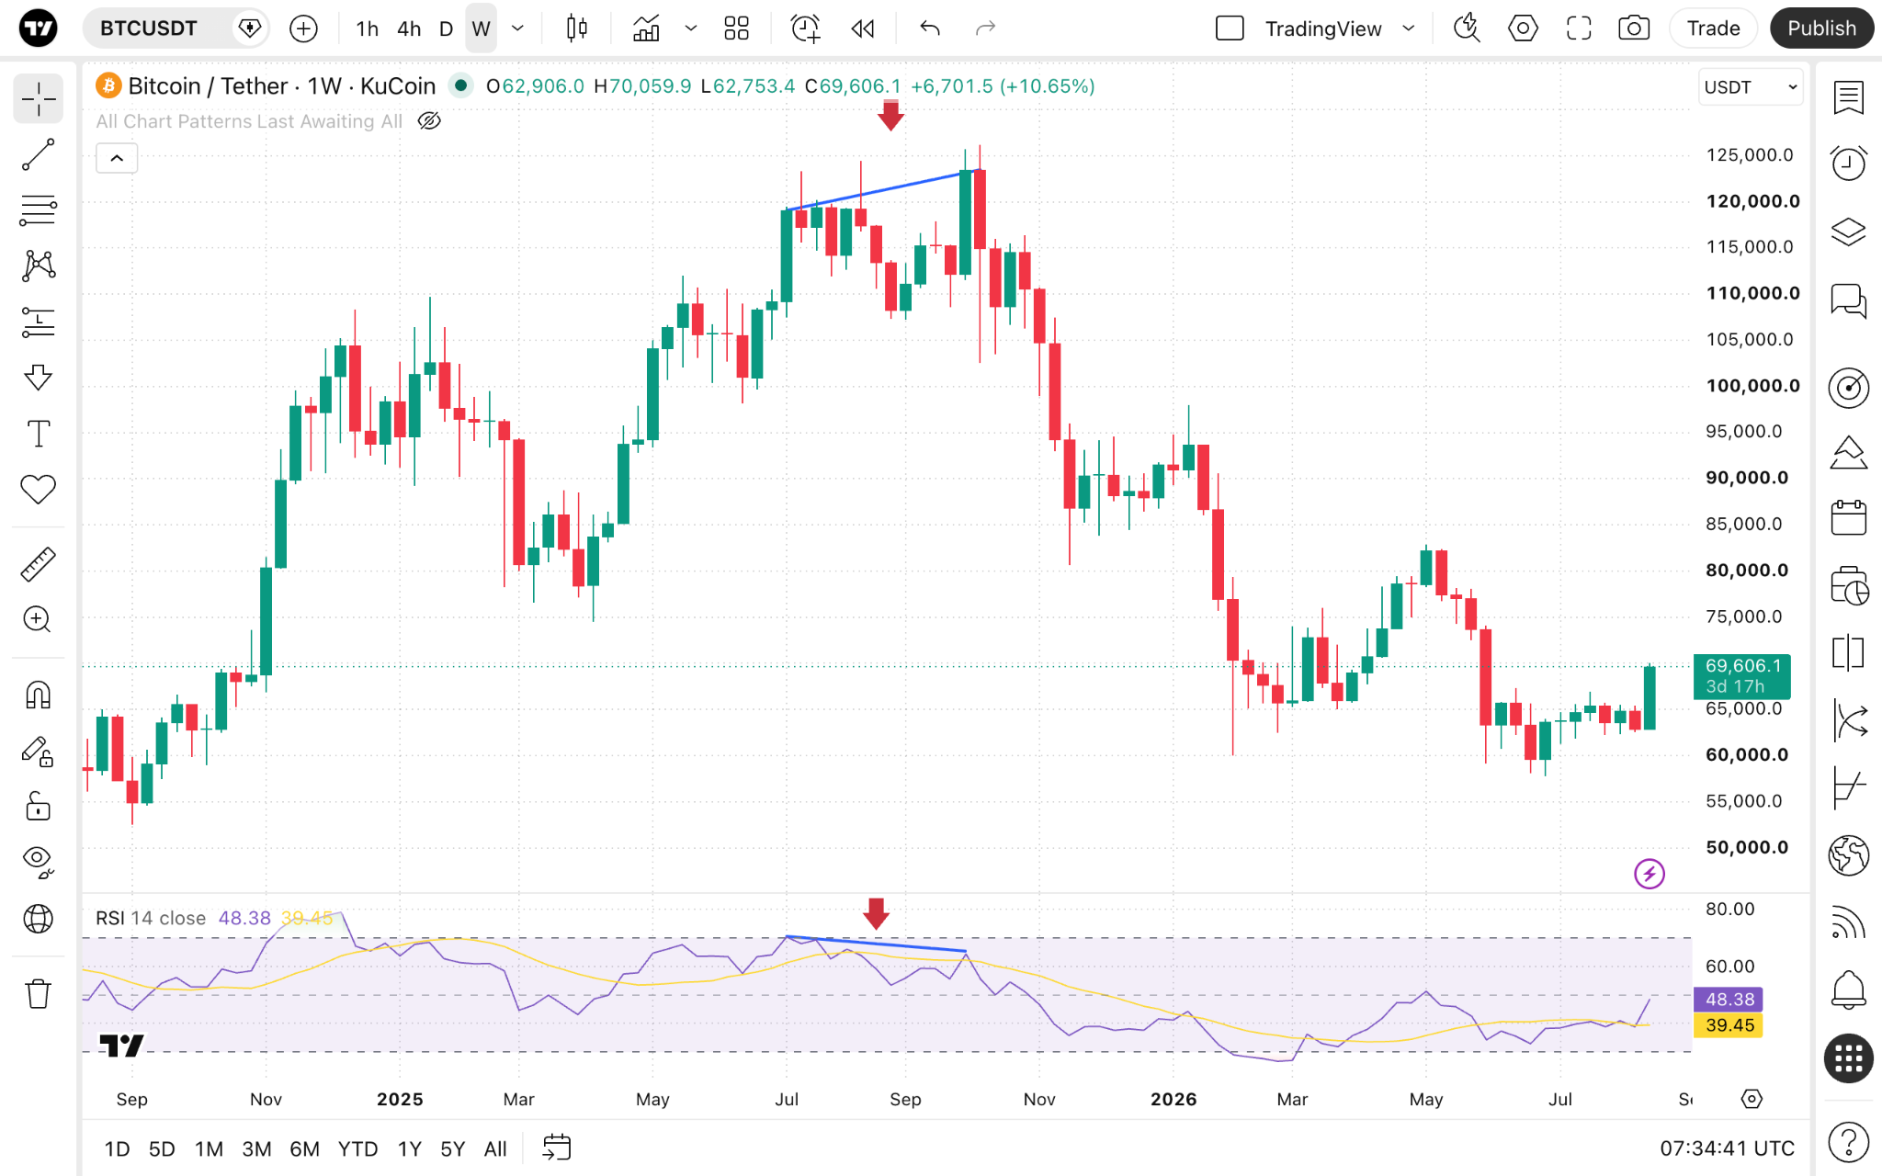Open the ruler measure tool
The image size is (1882, 1176).
click(38, 564)
